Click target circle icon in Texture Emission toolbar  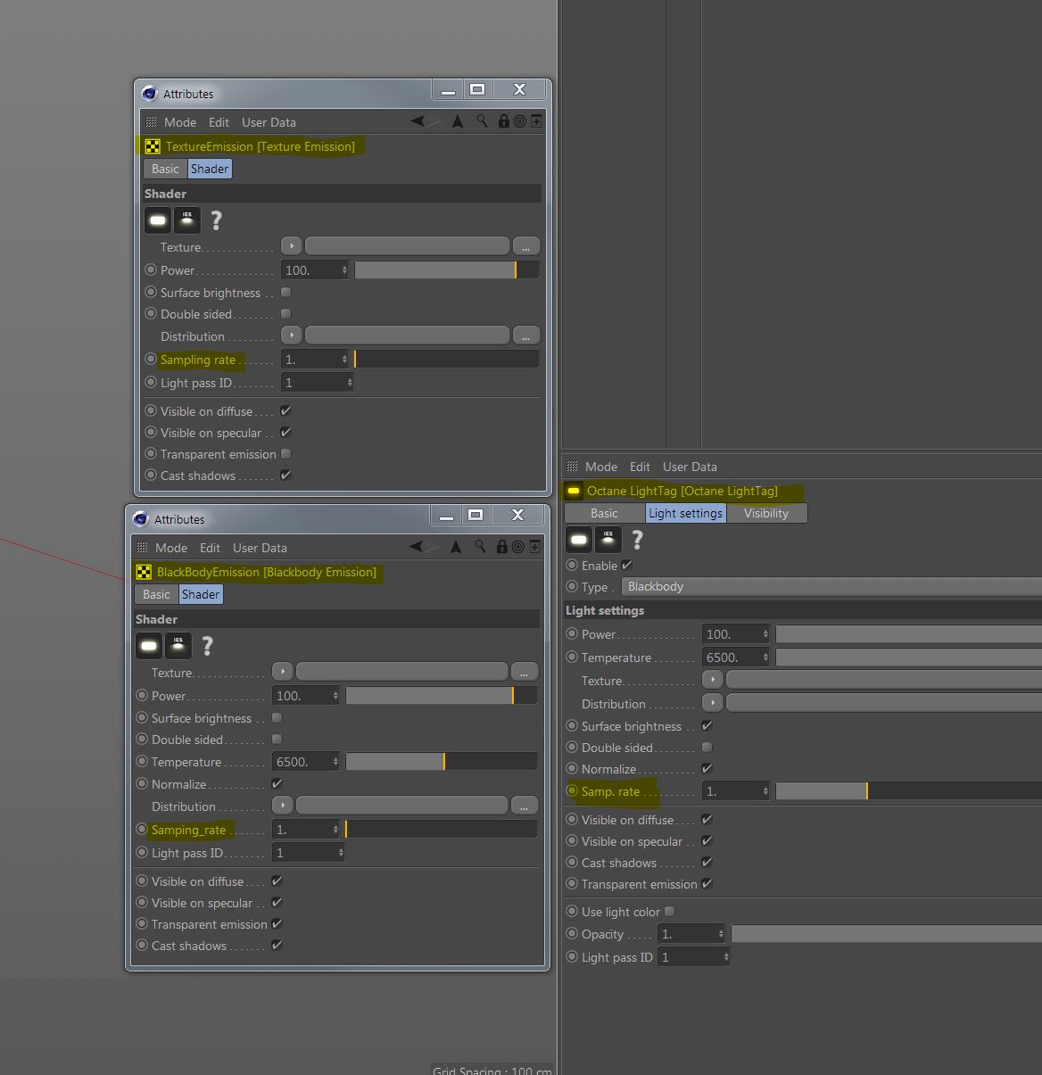(x=519, y=121)
